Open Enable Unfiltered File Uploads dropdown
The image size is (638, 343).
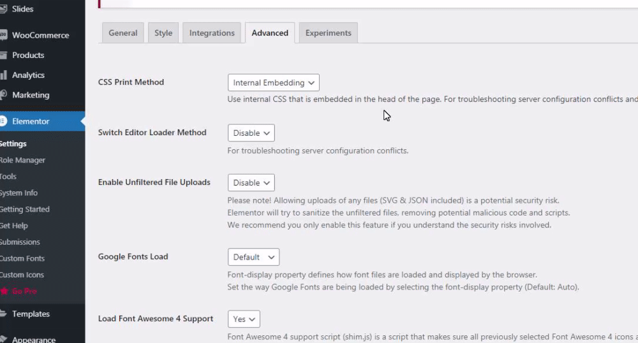click(x=251, y=182)
